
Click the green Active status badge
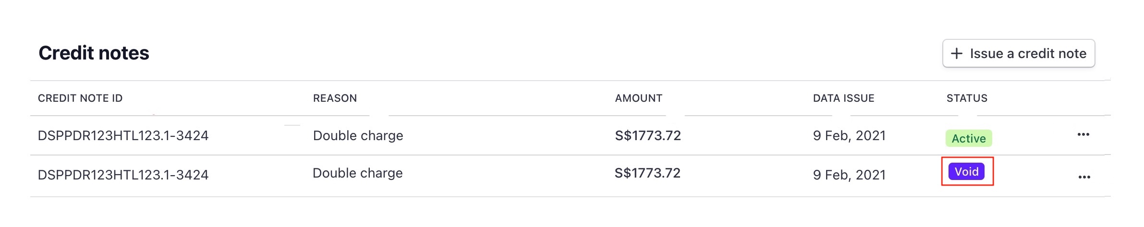968,138
